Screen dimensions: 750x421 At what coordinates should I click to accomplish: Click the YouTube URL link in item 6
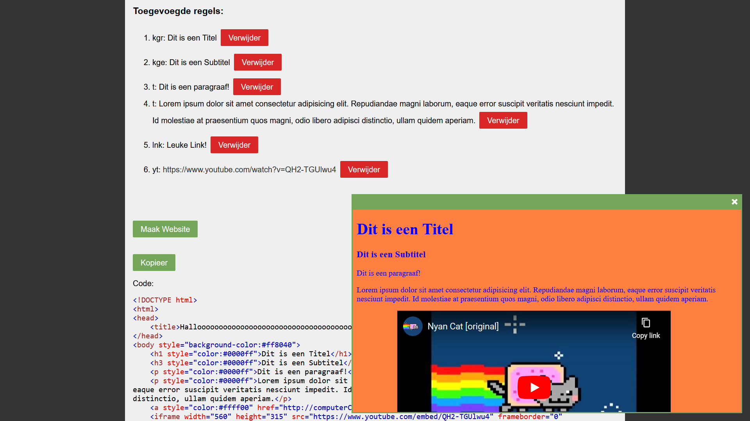[250, 170]
